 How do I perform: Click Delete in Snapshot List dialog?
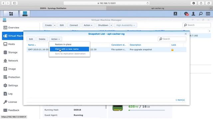[42, 39]
